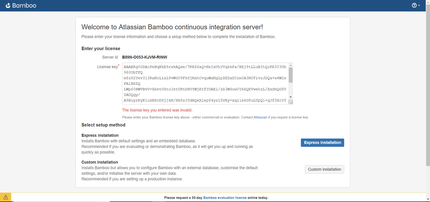Click the license field scrollbar thumb
Viewport: 430px width, 202px height.
[291, 75]
